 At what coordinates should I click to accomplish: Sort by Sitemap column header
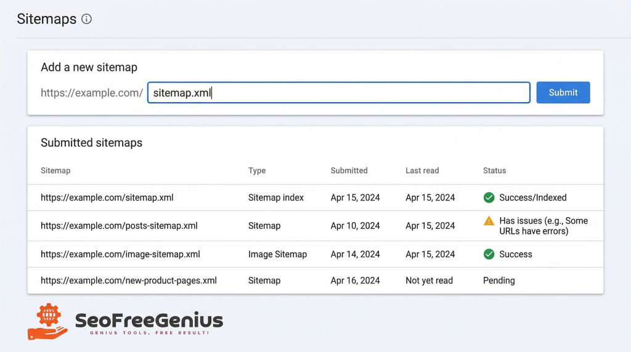point(55,170)
